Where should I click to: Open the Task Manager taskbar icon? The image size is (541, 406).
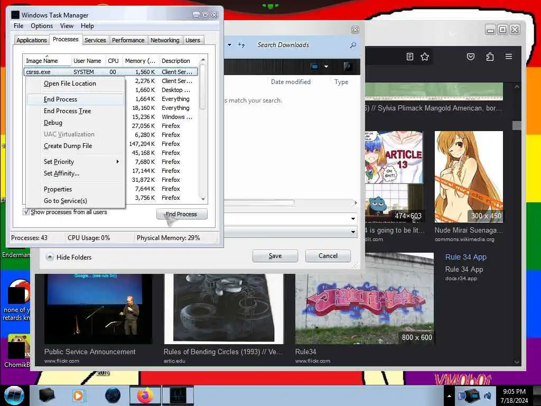pos(178,395)
